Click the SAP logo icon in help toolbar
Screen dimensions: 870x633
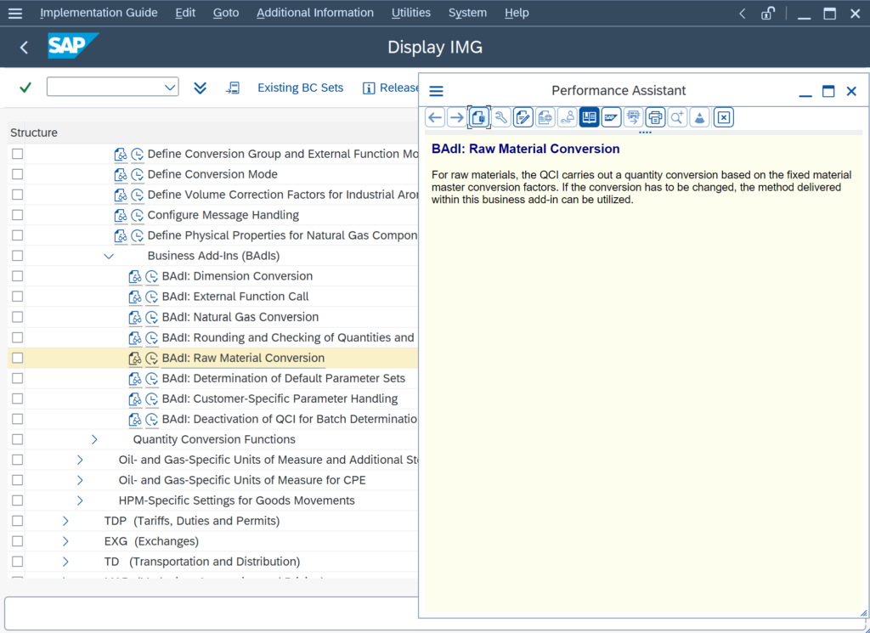pyautogui.click(x=611, y=117)
